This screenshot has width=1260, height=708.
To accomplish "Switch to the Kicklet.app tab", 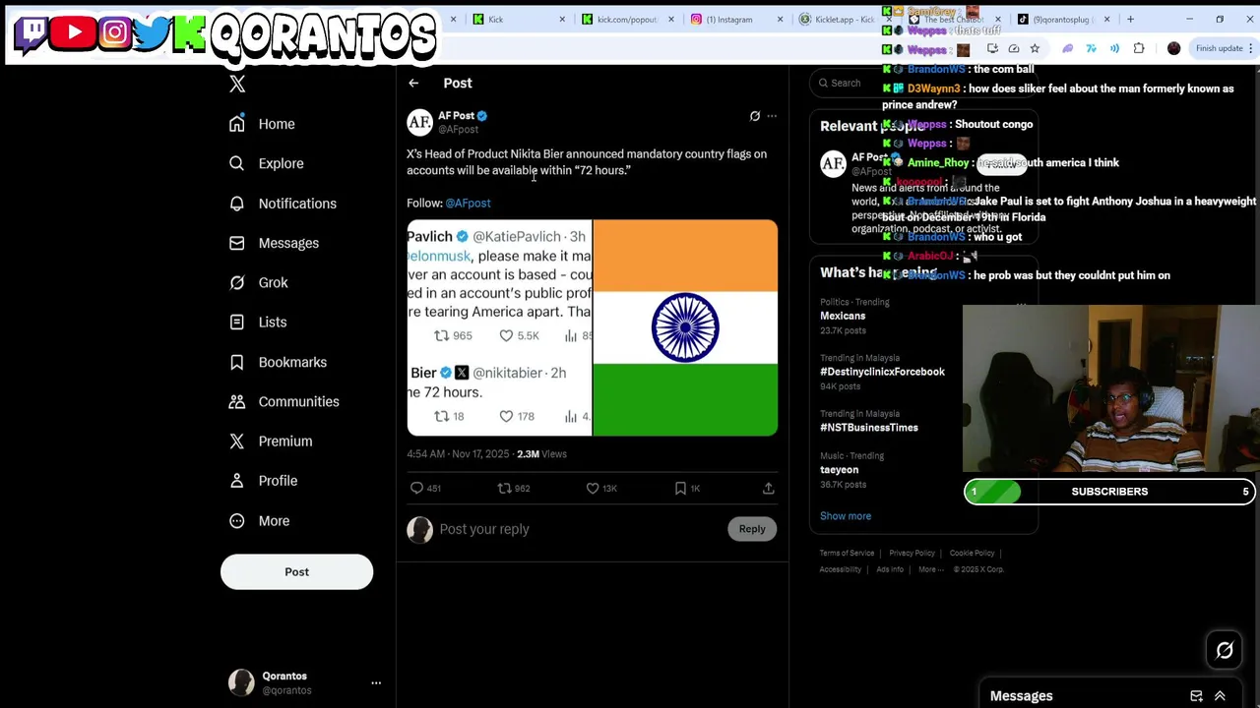I will pos(837,19).
